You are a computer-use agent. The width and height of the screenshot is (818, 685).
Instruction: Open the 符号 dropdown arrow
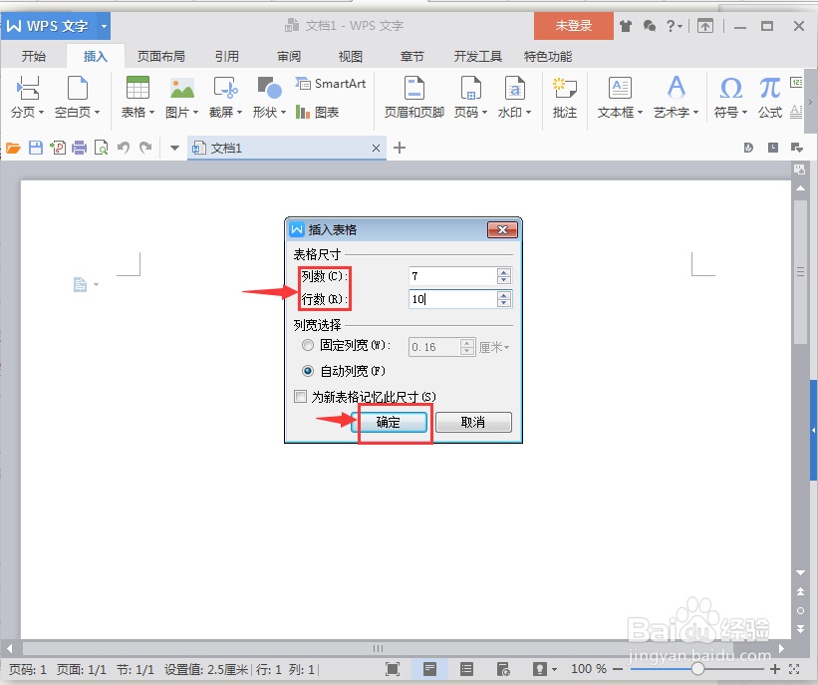[x=745, y=113]
